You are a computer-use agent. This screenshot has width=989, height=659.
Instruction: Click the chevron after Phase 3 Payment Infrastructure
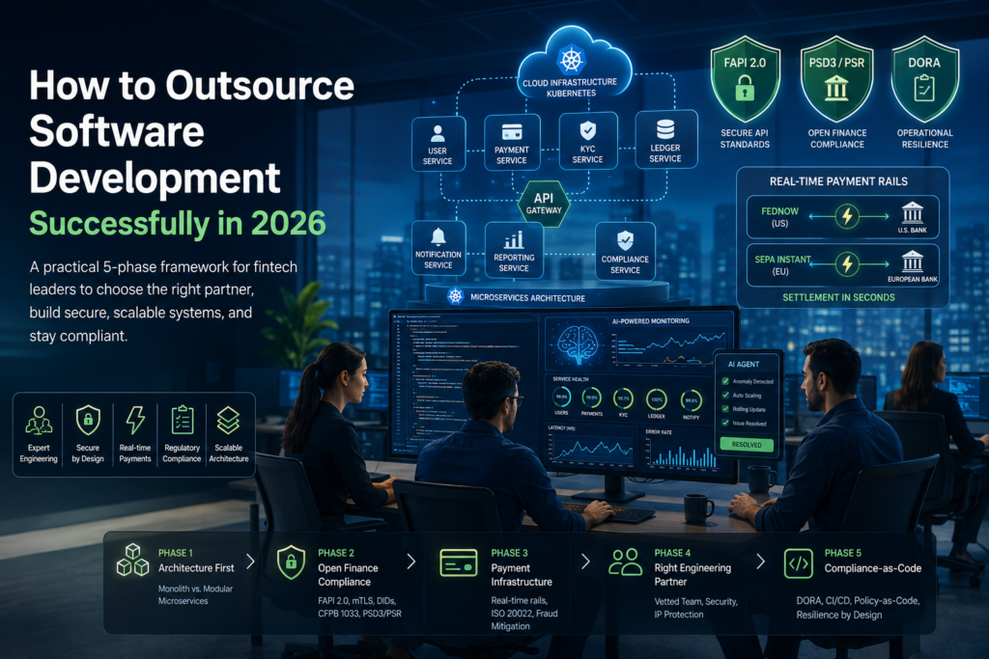pos(585,562)
